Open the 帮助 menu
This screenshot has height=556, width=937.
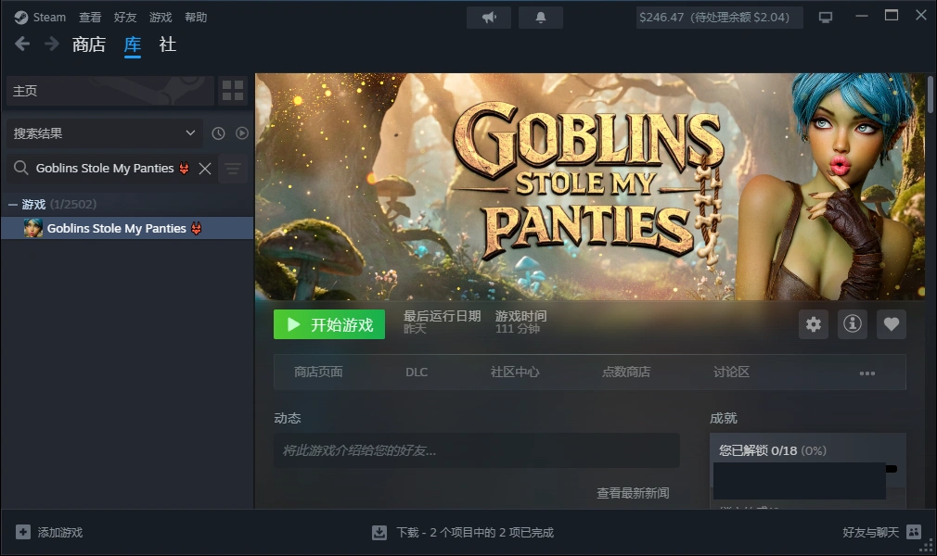pos(196,18)
